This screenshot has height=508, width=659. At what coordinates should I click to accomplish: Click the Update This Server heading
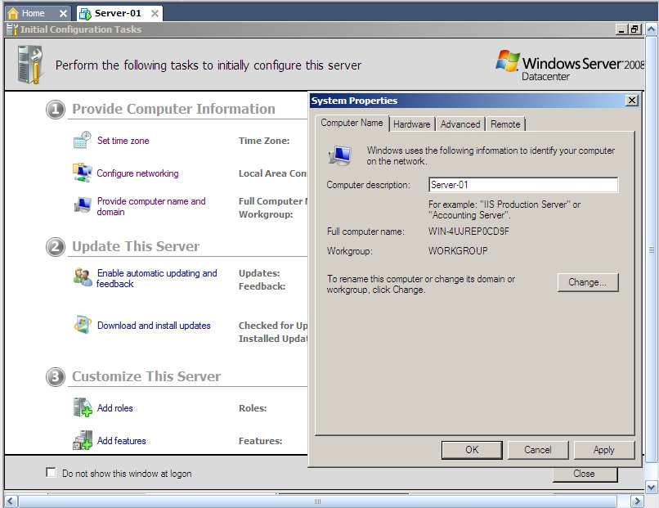(x=136, y=246)
